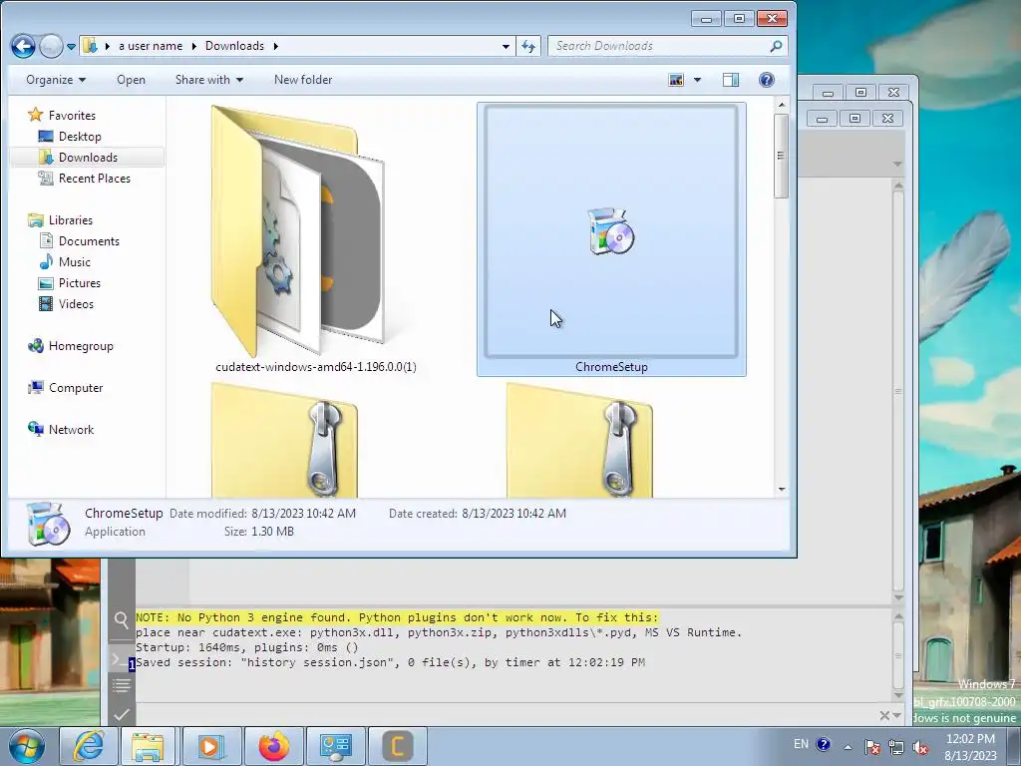
Task: Click the muted volume tray icon
Action: [x=920, y=747]
